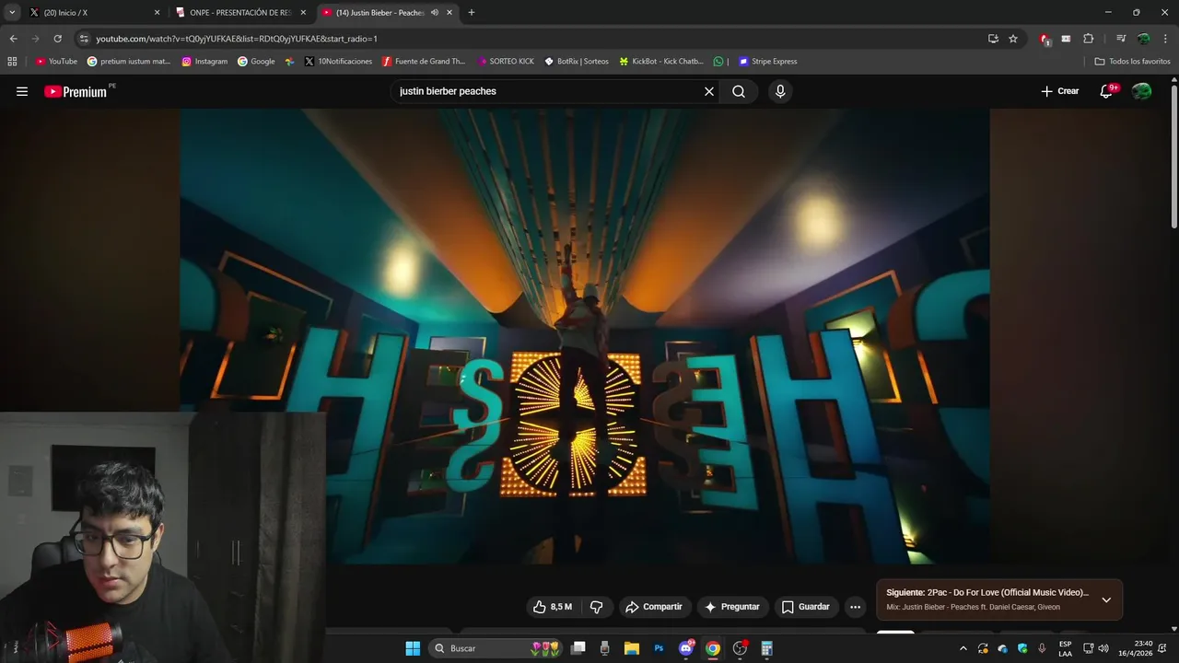Open the bookmarks apps grid

point(12,62)
